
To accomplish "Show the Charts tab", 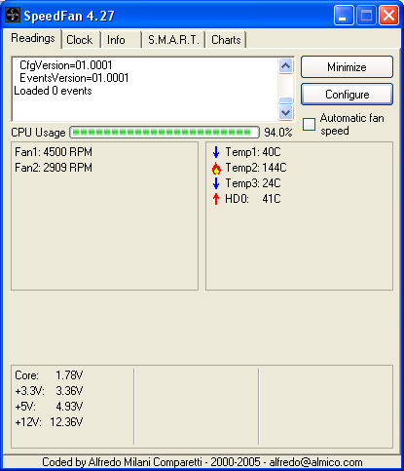I will tap(226, 40).
